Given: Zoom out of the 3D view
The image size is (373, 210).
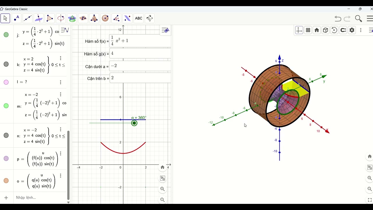Looking at the screenshot, I should tap(370, 189).
